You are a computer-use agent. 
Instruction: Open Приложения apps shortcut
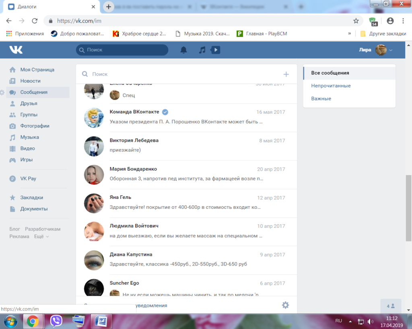pos(25,34)
